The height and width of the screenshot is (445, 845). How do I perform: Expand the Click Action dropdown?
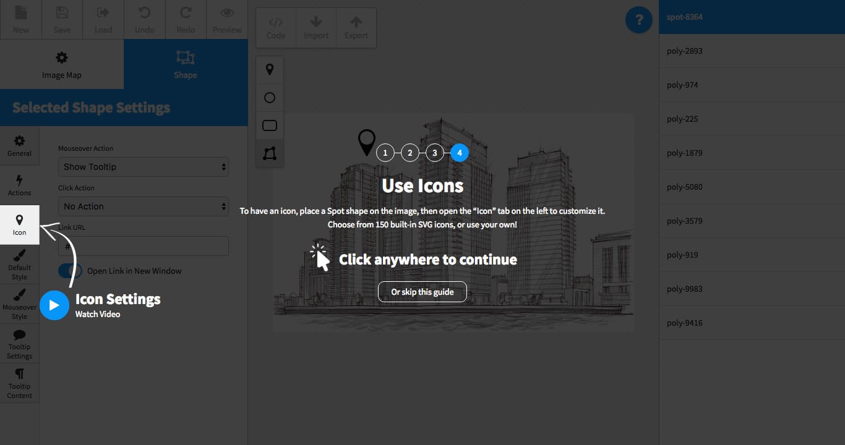tap(144, 206)
